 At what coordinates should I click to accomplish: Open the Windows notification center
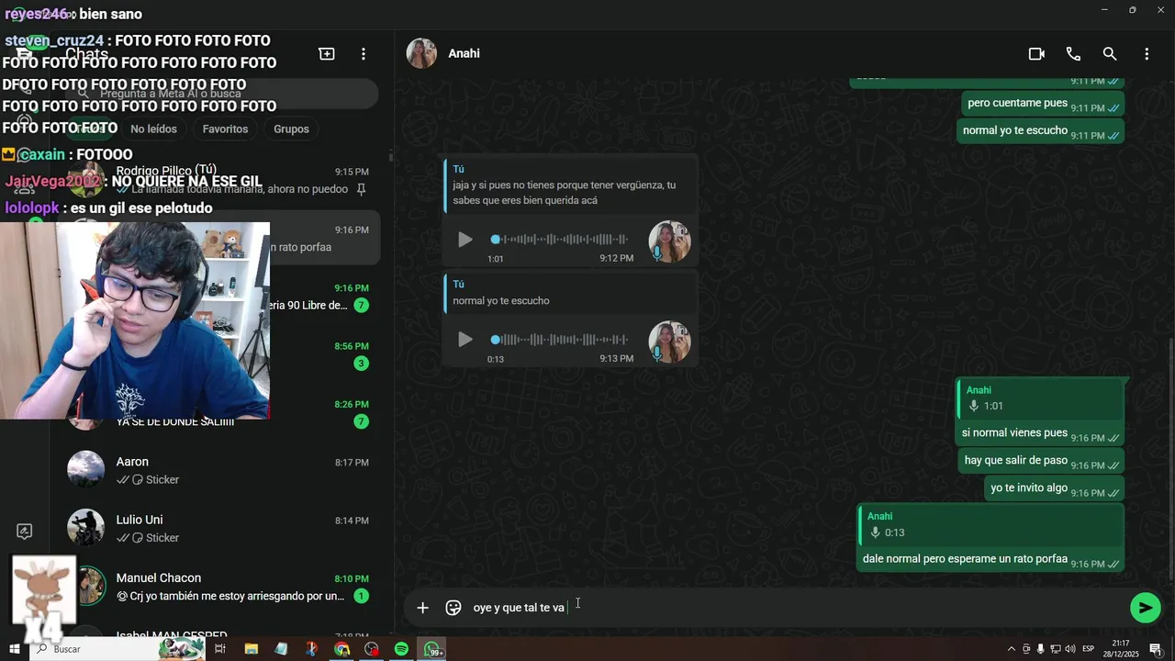point(1156,649)
